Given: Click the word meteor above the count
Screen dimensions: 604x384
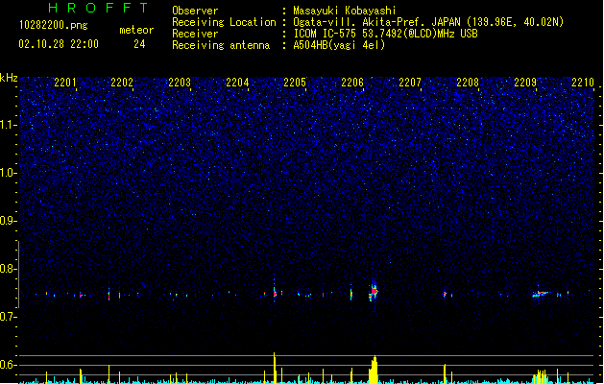Looking at the screenshot, I should [x=136, y=30].
